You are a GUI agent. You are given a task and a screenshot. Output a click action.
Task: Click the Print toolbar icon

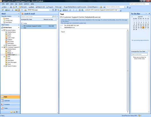(x=11, y=7)
